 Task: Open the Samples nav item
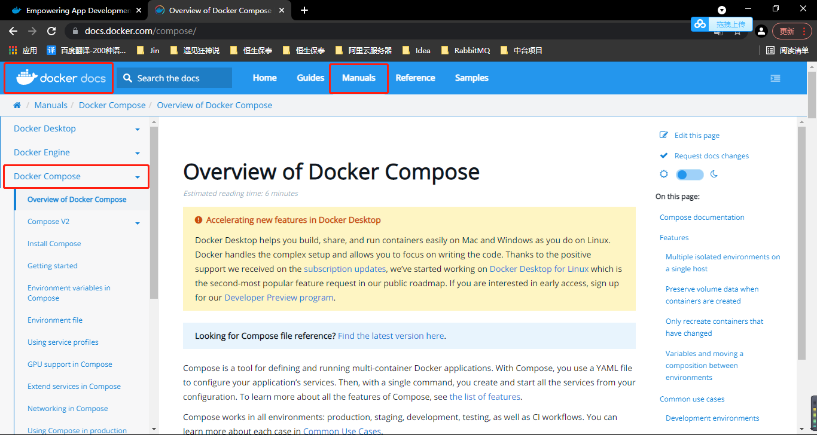[x=471, y=78]
